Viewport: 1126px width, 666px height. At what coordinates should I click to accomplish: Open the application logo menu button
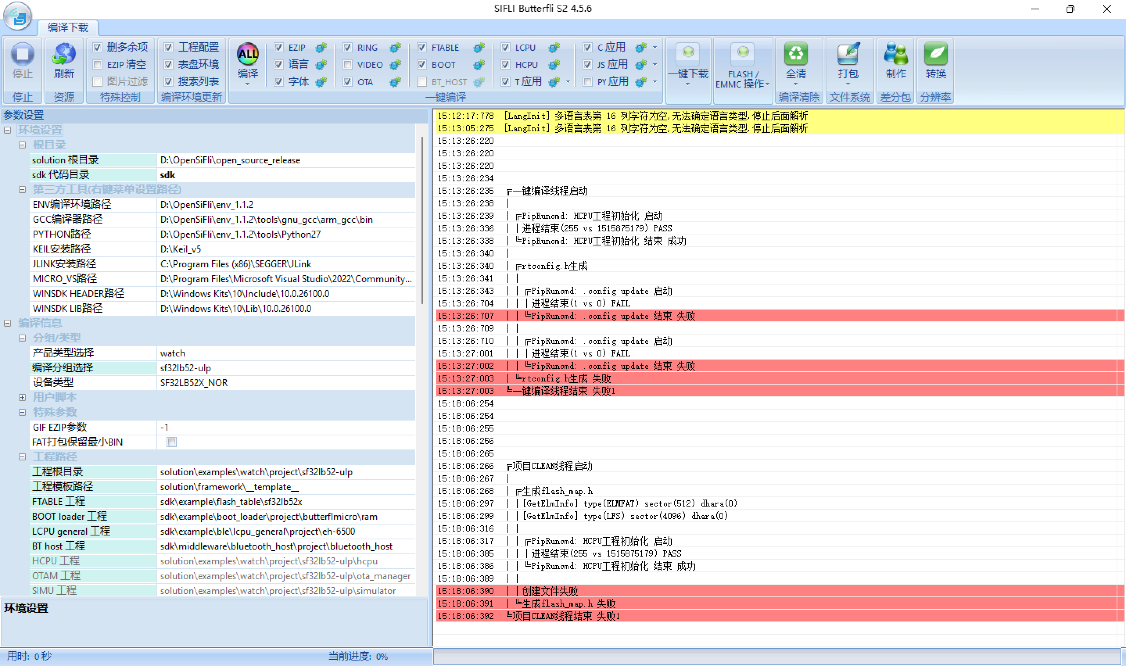18,16
